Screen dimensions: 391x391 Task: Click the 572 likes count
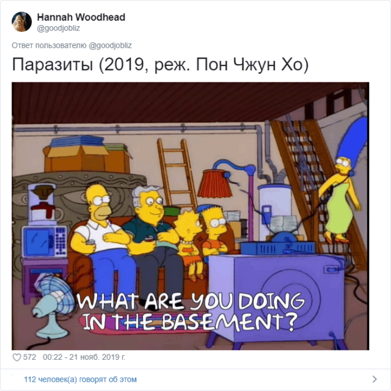30,357
